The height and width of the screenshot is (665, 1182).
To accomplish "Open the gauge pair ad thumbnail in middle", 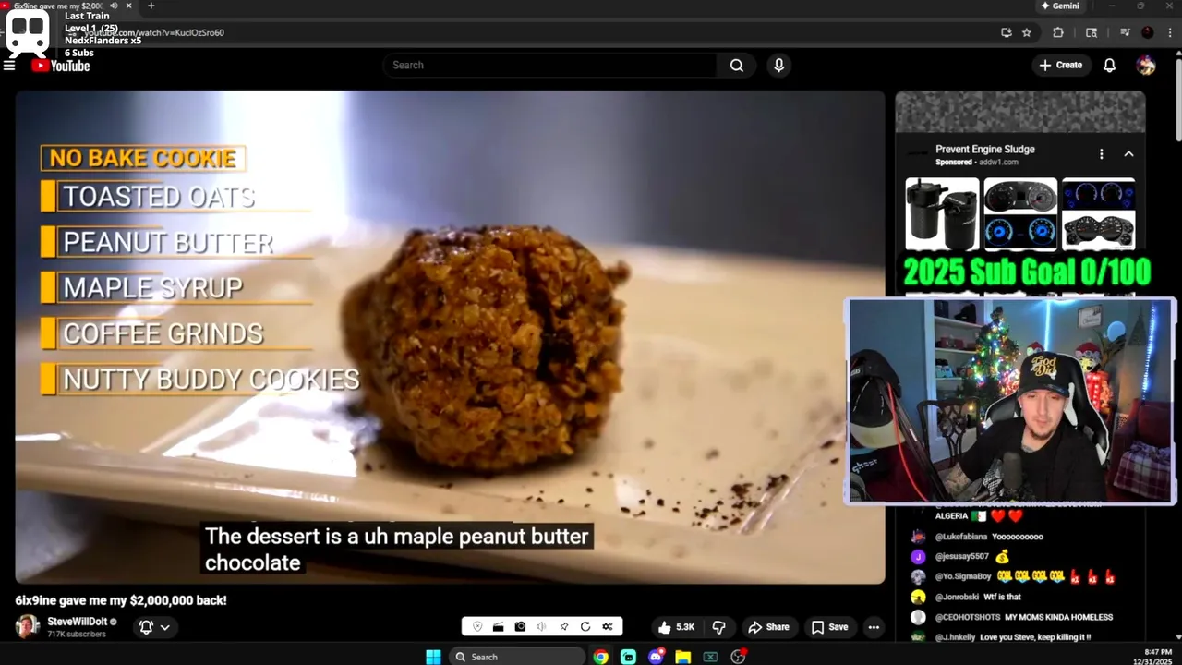I will click(1019, 214).
